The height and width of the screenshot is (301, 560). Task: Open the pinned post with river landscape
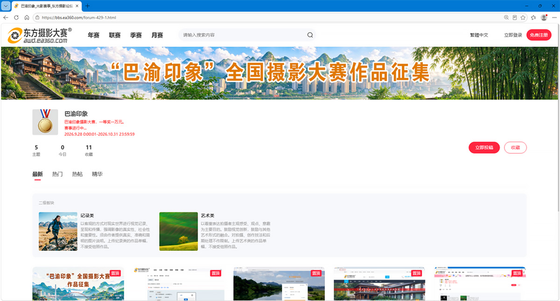pyautogui.click(x=279, y=284)
